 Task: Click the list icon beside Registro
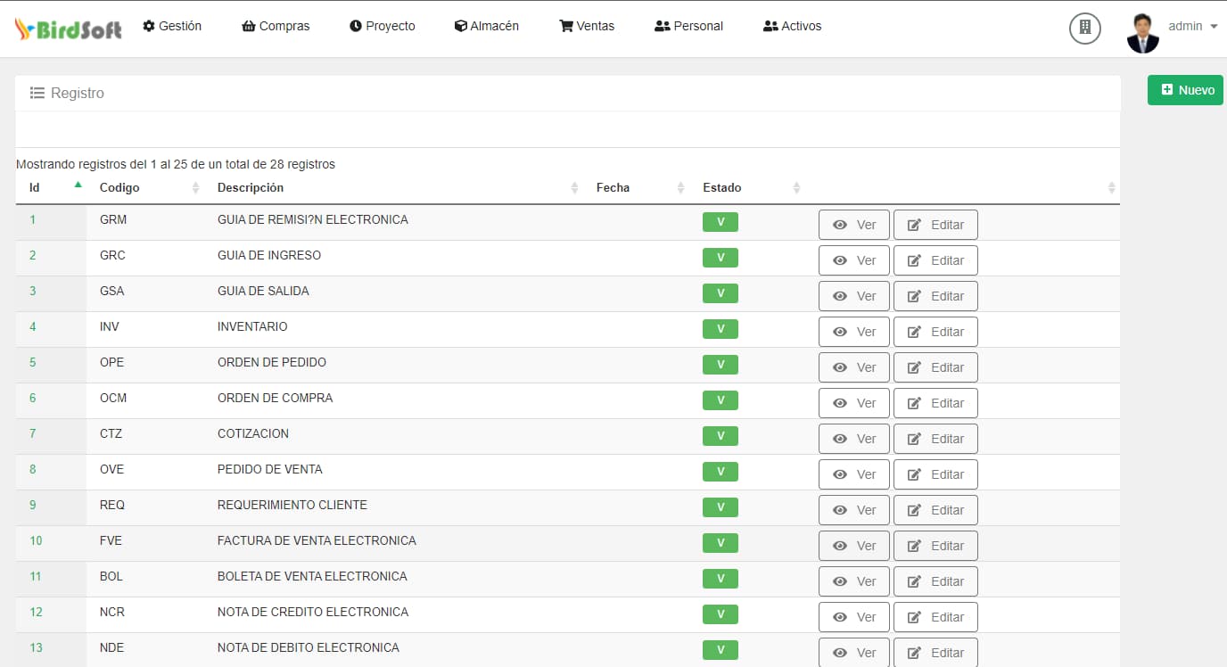coord(37,93)
